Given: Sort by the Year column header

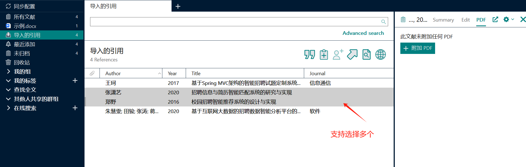Looking at the screenshot, I should pyautogui.click(x=174, y=73).
